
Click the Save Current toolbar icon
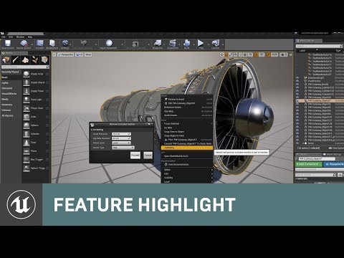point(8,43)
